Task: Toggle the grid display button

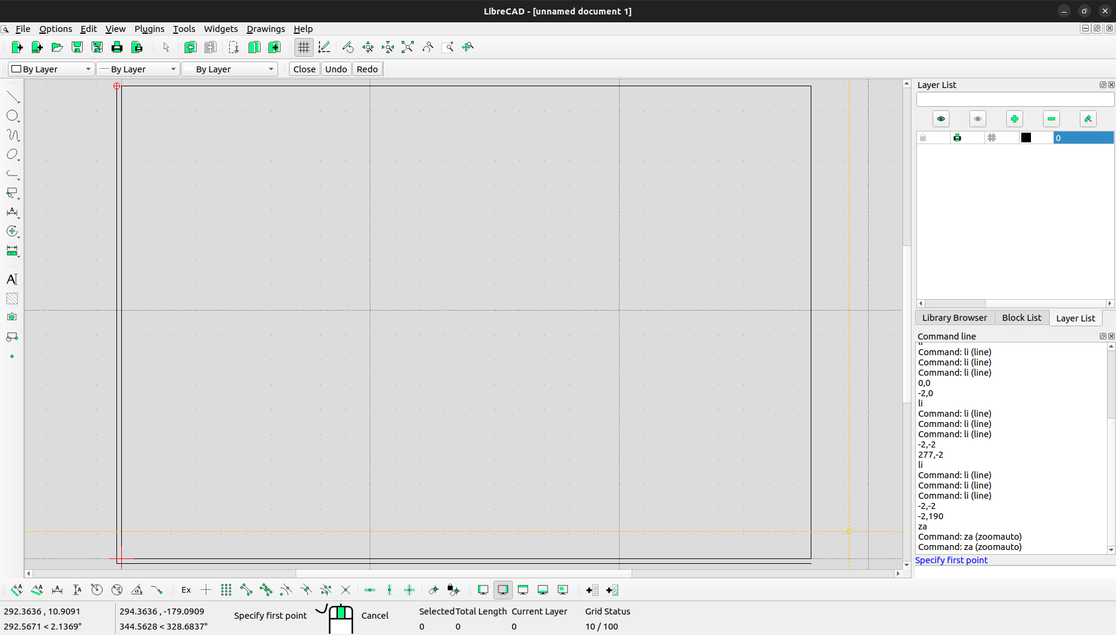Action: [x=303, y=47]
